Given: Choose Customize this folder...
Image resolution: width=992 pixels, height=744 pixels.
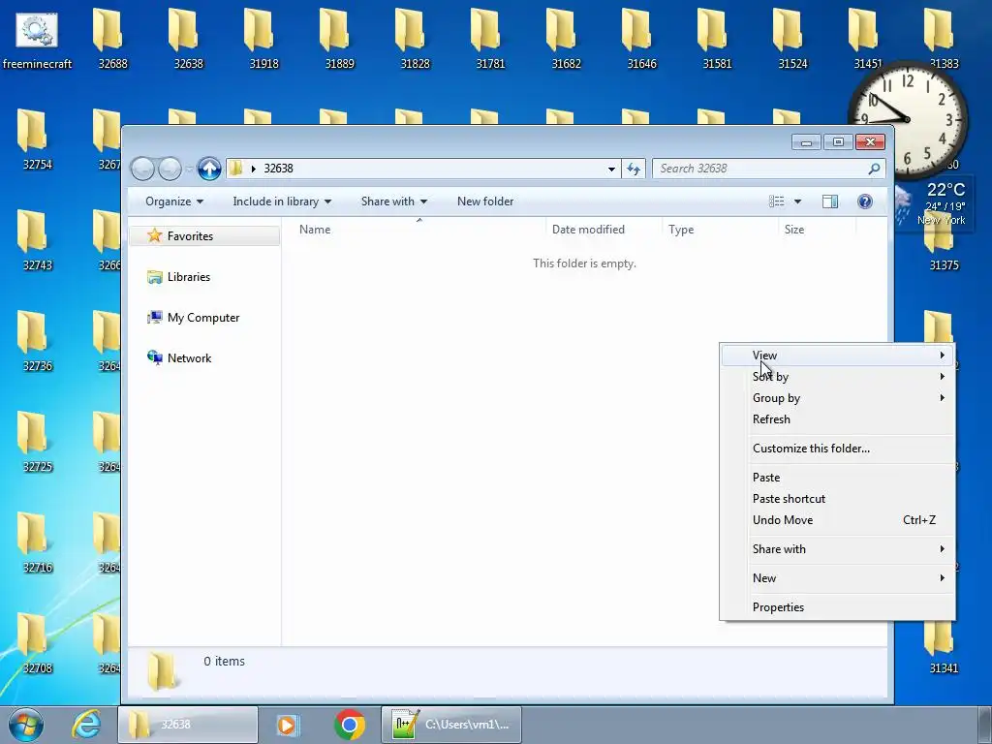Looking at the screenshot, I should (837, 448).
